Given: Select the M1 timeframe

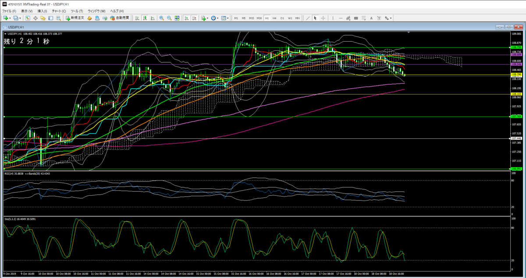Looking at the screenshot, I should (x=236, y=18).
